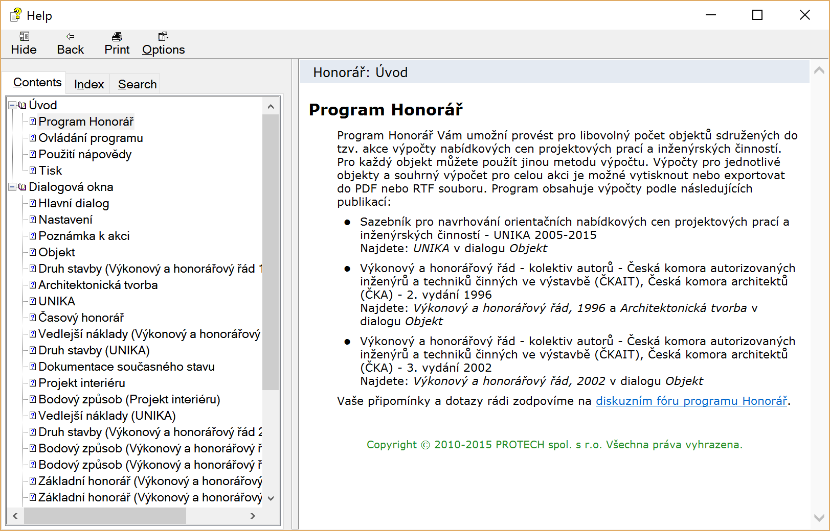Go back using the Back arrow icon
This screenshot has height=531, width=830.
point(71,37)
